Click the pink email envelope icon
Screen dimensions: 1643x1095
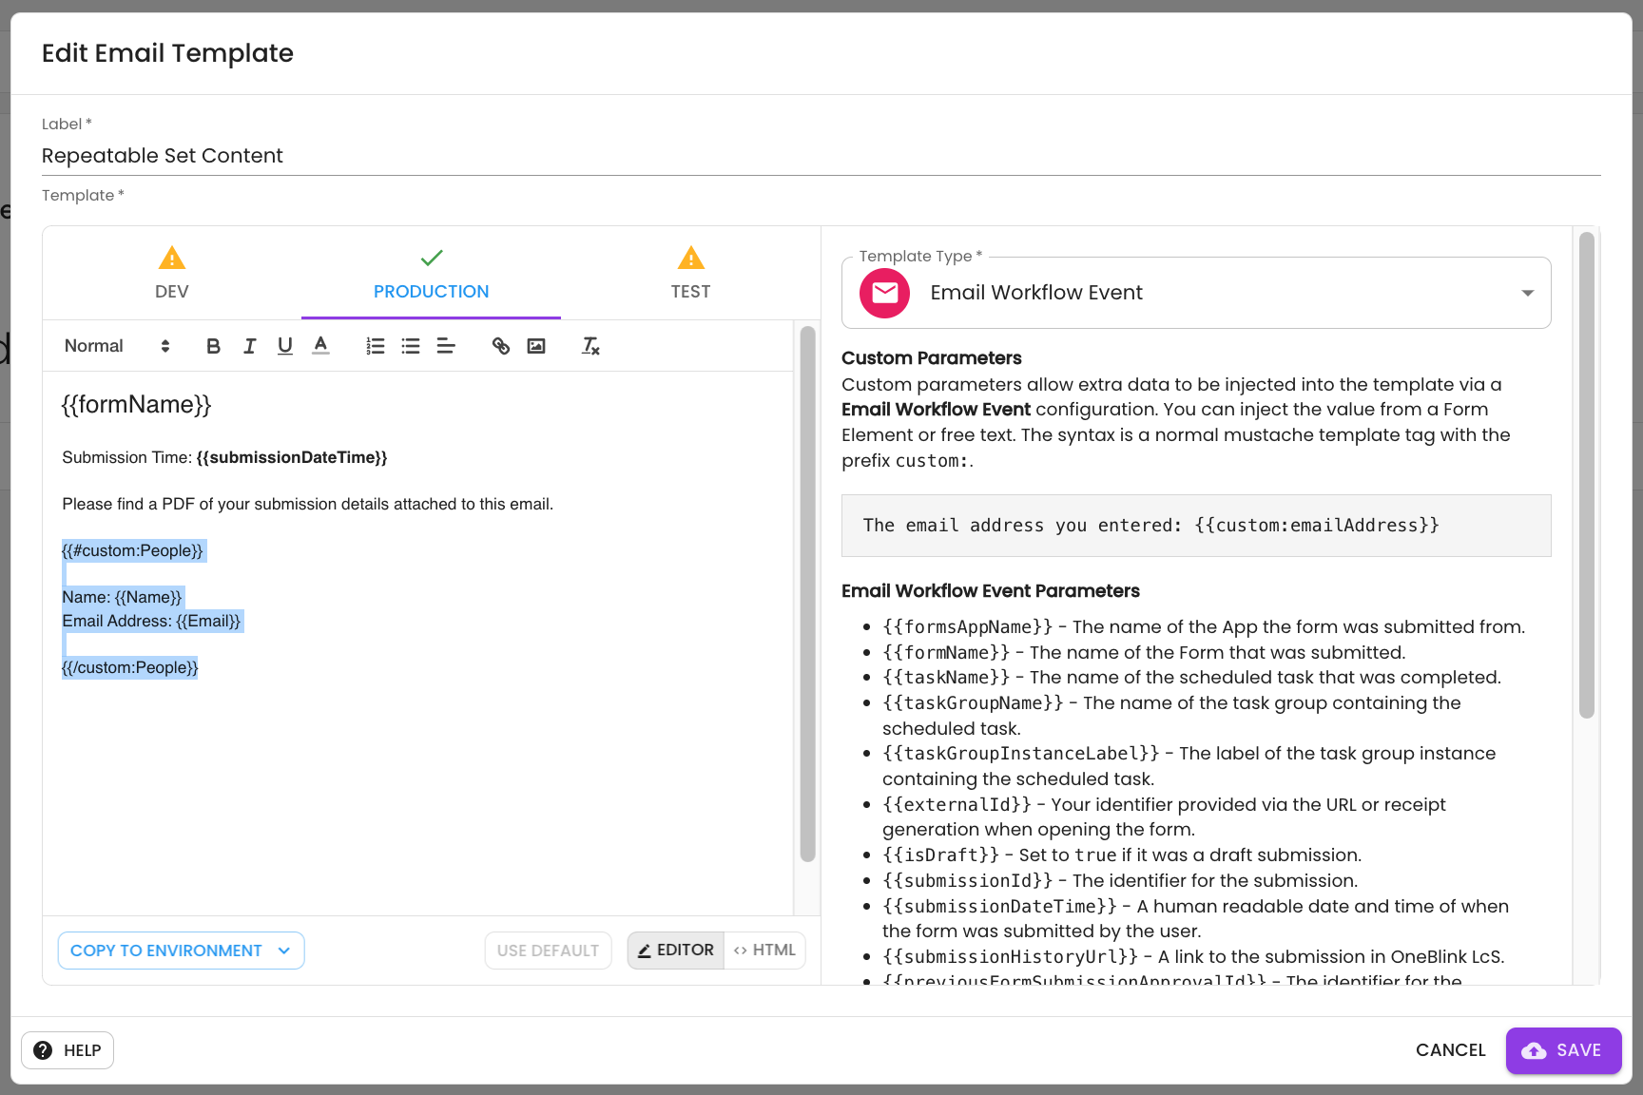point(884,293)
